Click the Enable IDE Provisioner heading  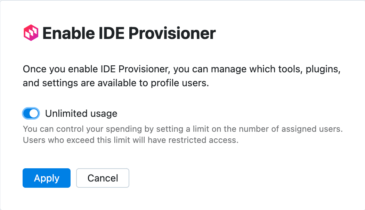[129, 32]
